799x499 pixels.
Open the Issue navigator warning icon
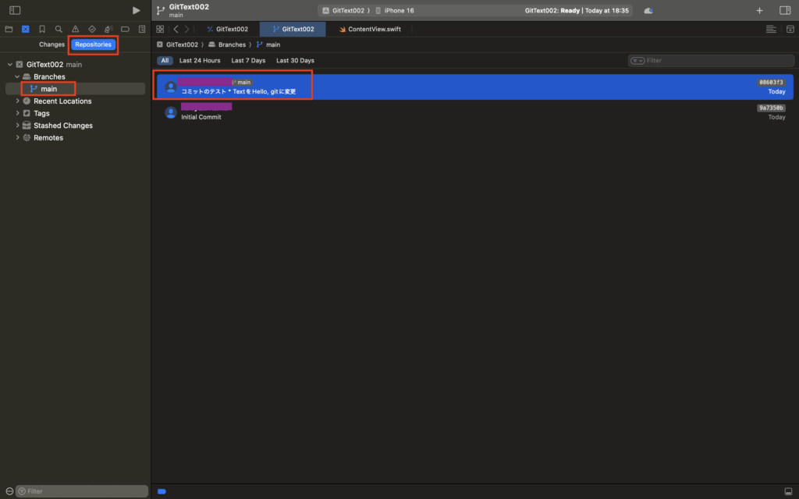[x=76, y=29]
